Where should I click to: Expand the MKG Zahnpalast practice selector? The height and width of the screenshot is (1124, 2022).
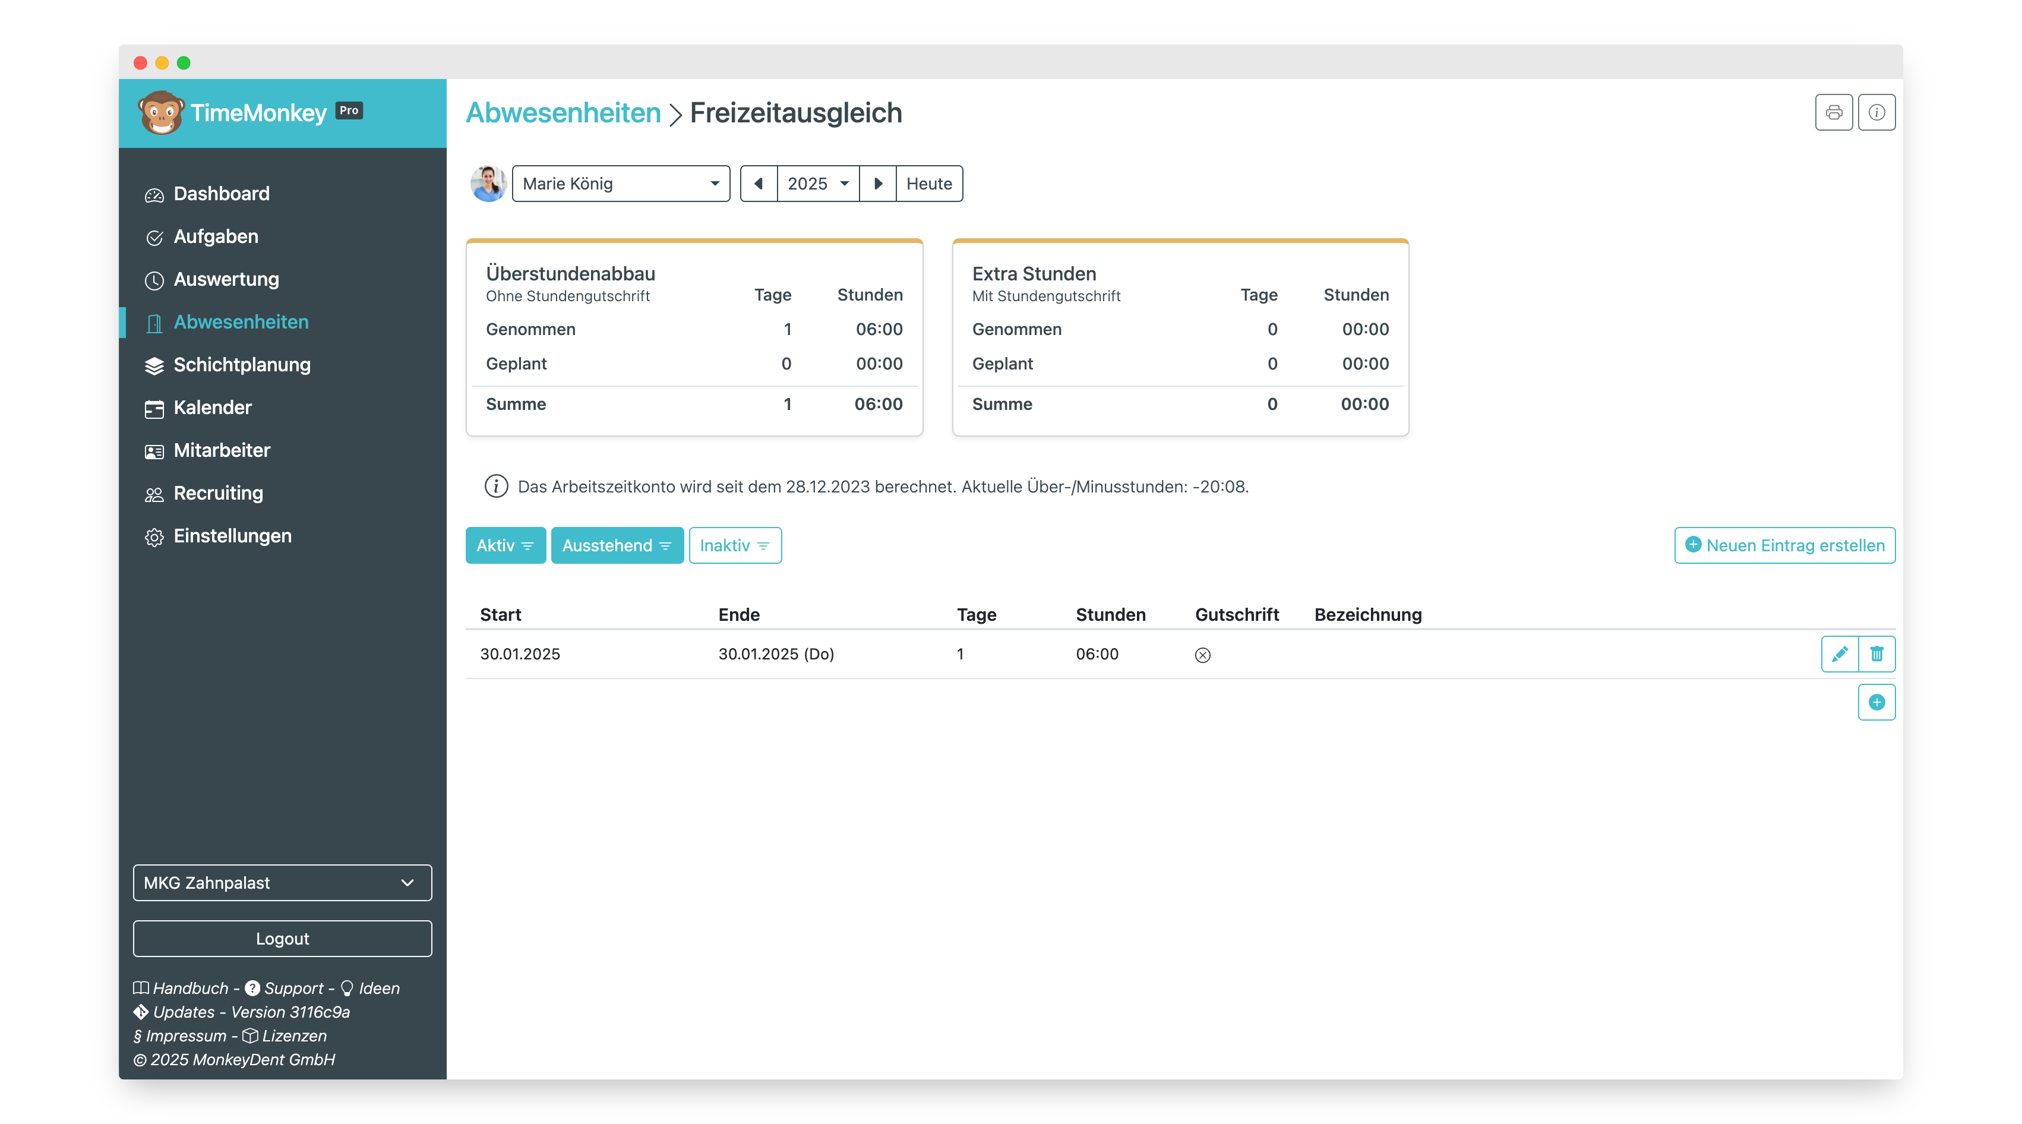pyautogui.click(x=282, y=883)
